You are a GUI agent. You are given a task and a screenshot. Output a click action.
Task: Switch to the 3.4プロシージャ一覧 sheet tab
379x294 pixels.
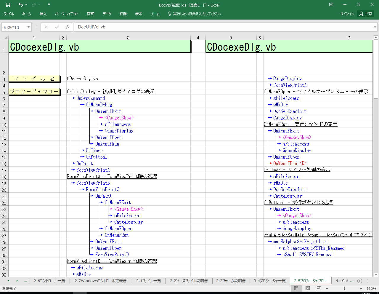270,281
